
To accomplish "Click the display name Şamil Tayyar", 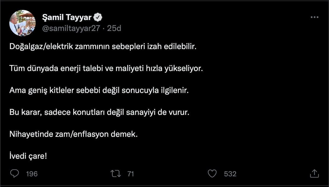I will pyautogui.click(x=67, y=18).
